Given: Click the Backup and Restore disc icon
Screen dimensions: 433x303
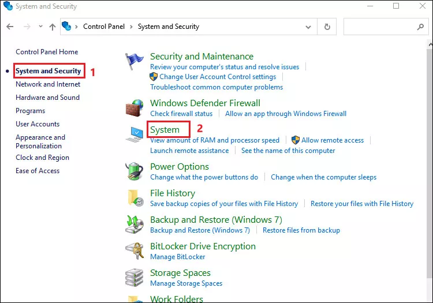Looking at the screenshot, I should coord(135,225).
